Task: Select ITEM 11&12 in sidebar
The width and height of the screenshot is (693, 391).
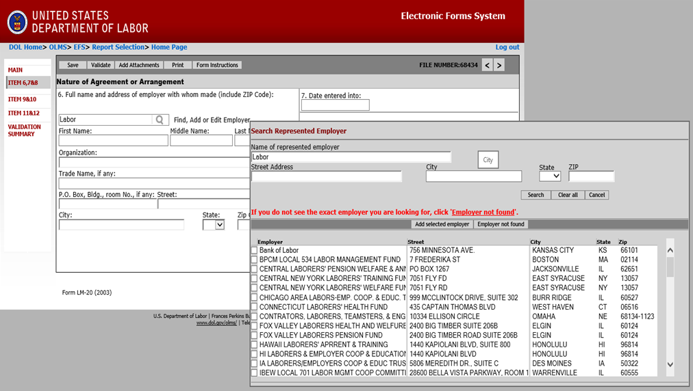Action: click(24, 113)
